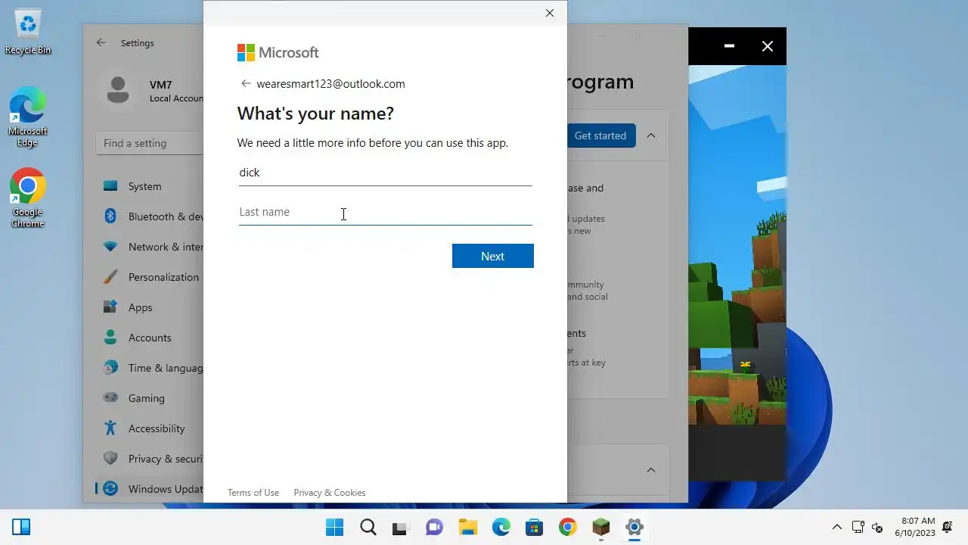Click the wearesmart123@outlook.com address text

click(330, 84)
